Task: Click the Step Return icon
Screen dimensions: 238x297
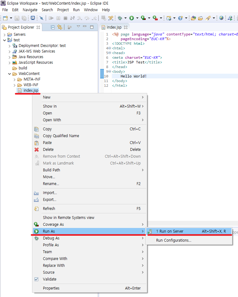Action: [94, 18]
